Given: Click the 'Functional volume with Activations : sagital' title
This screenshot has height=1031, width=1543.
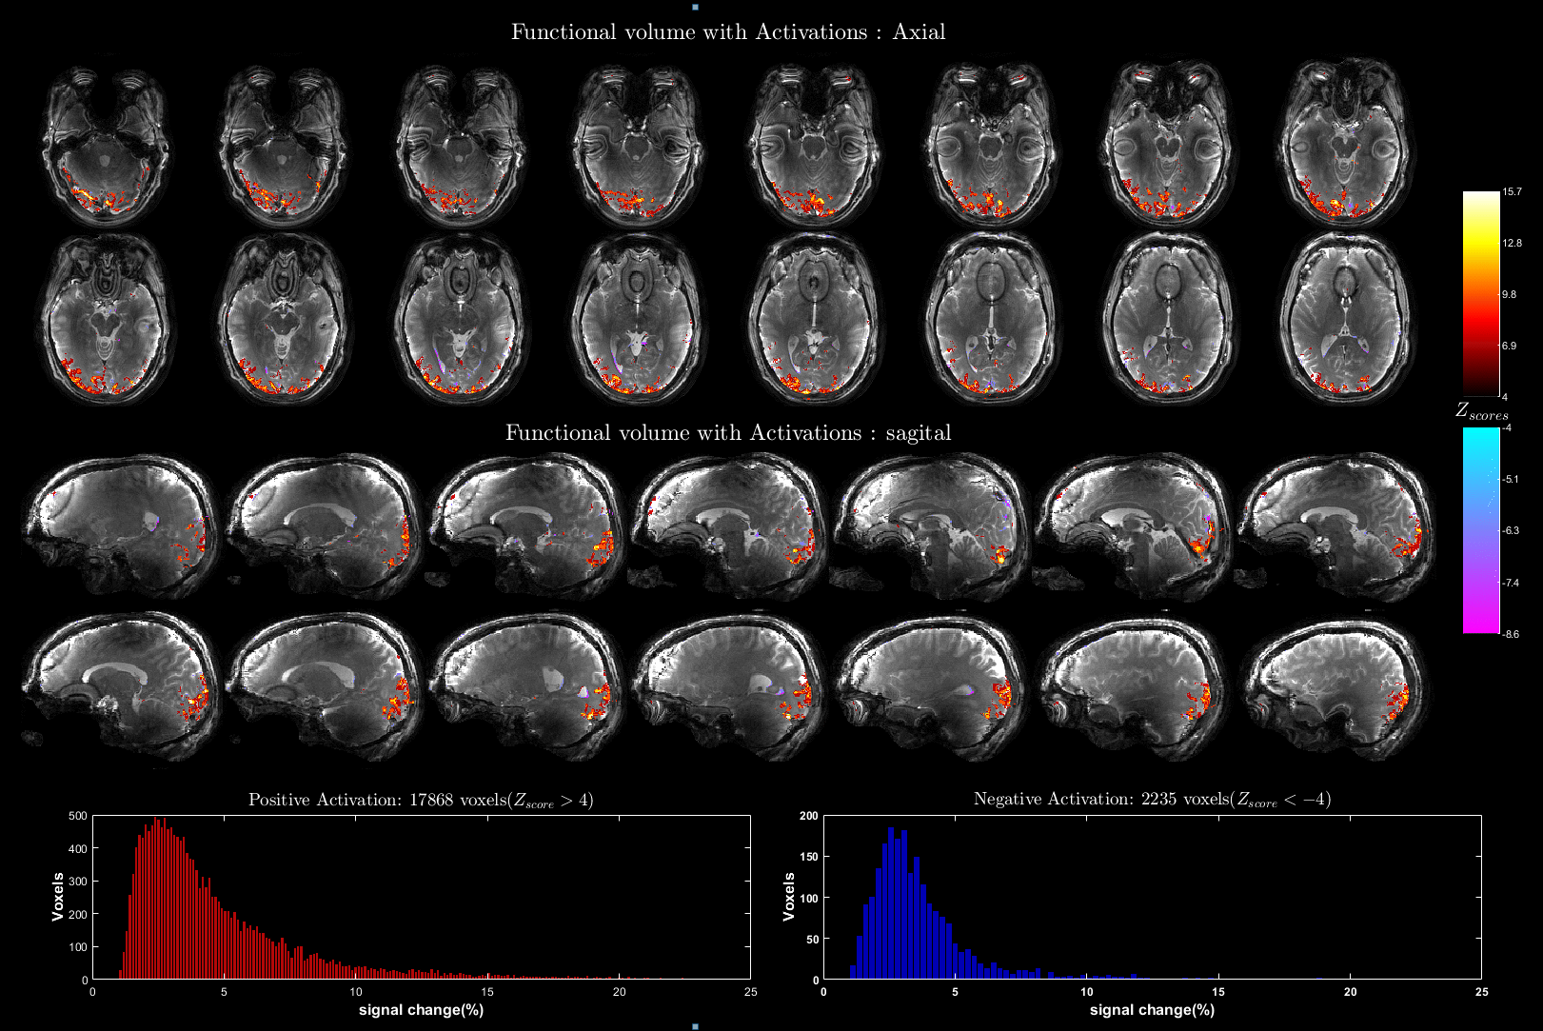Looking at the screenshot, I should [x=728, y=433].
